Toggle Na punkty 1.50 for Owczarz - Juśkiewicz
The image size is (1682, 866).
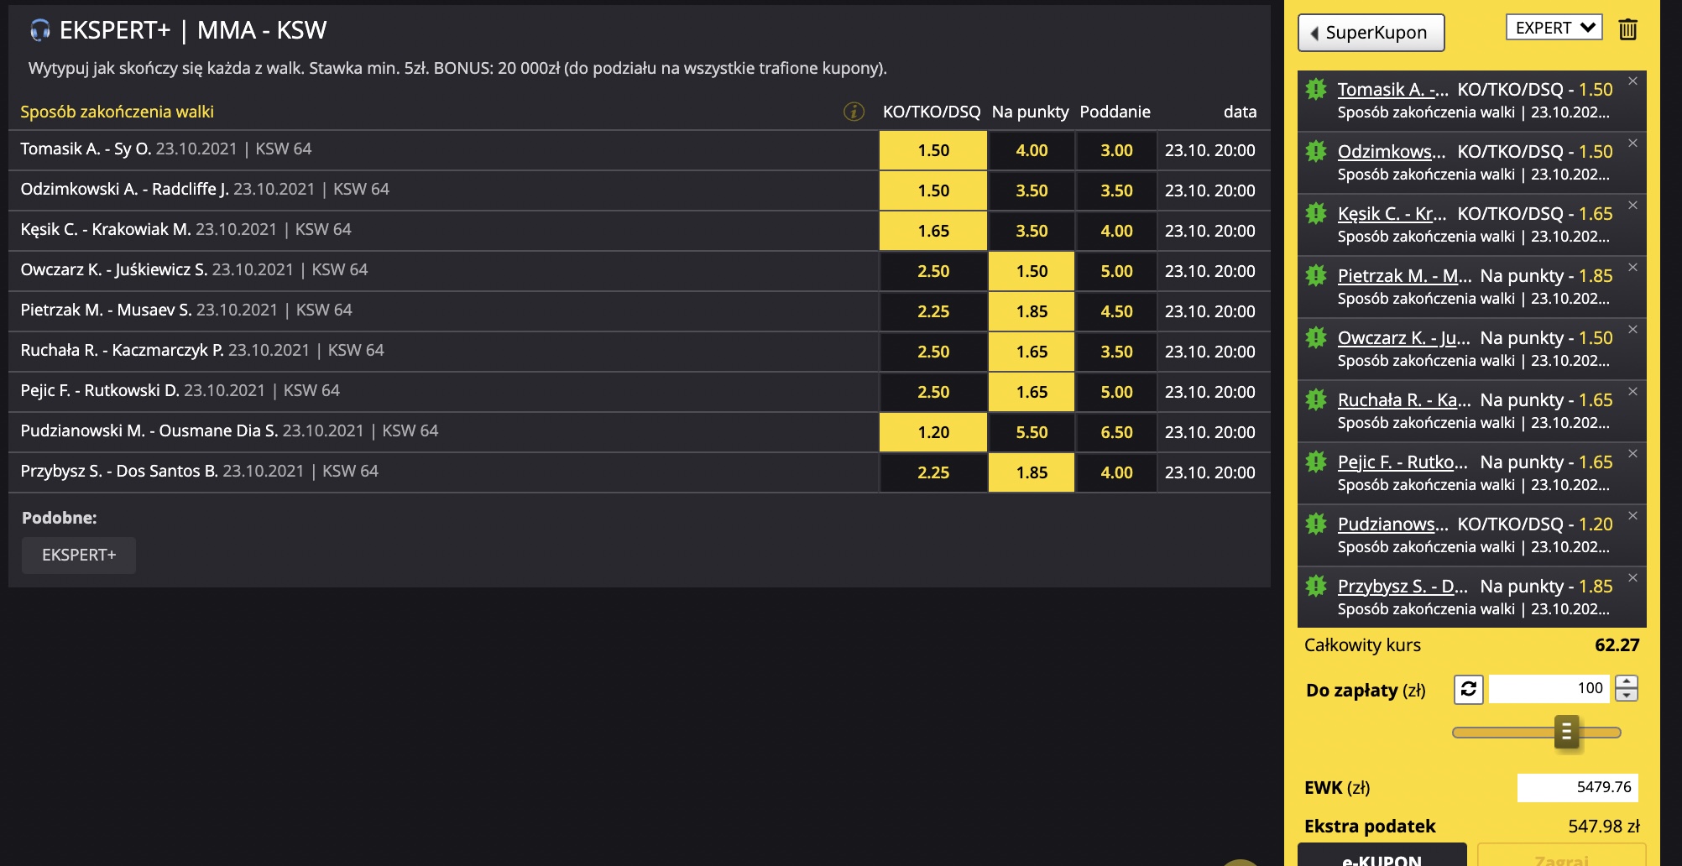tap(1032, 271)
